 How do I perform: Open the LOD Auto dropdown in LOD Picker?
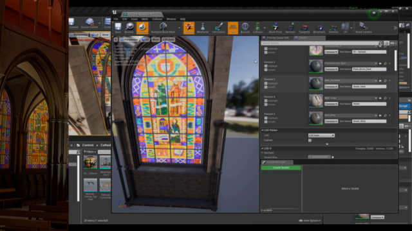[321, 135]
